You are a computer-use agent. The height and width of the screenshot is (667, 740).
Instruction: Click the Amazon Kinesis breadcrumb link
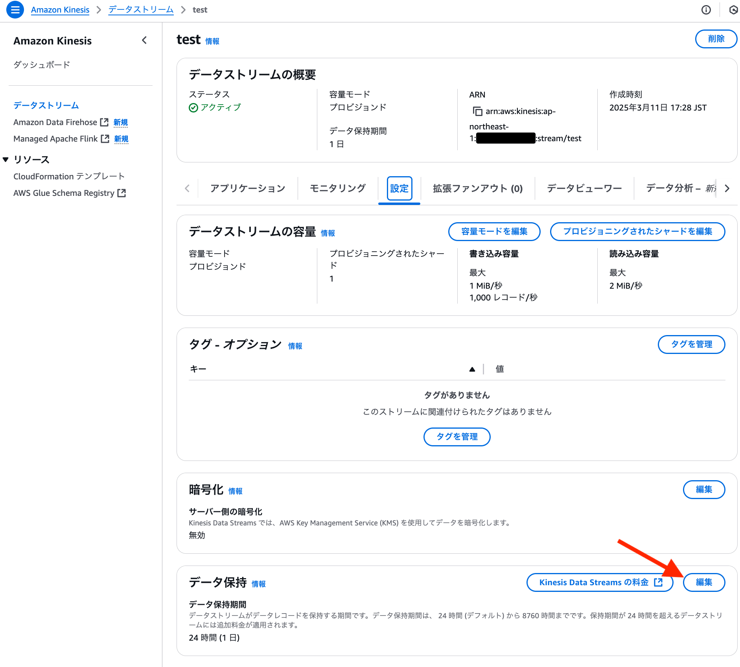click(60, 10)
